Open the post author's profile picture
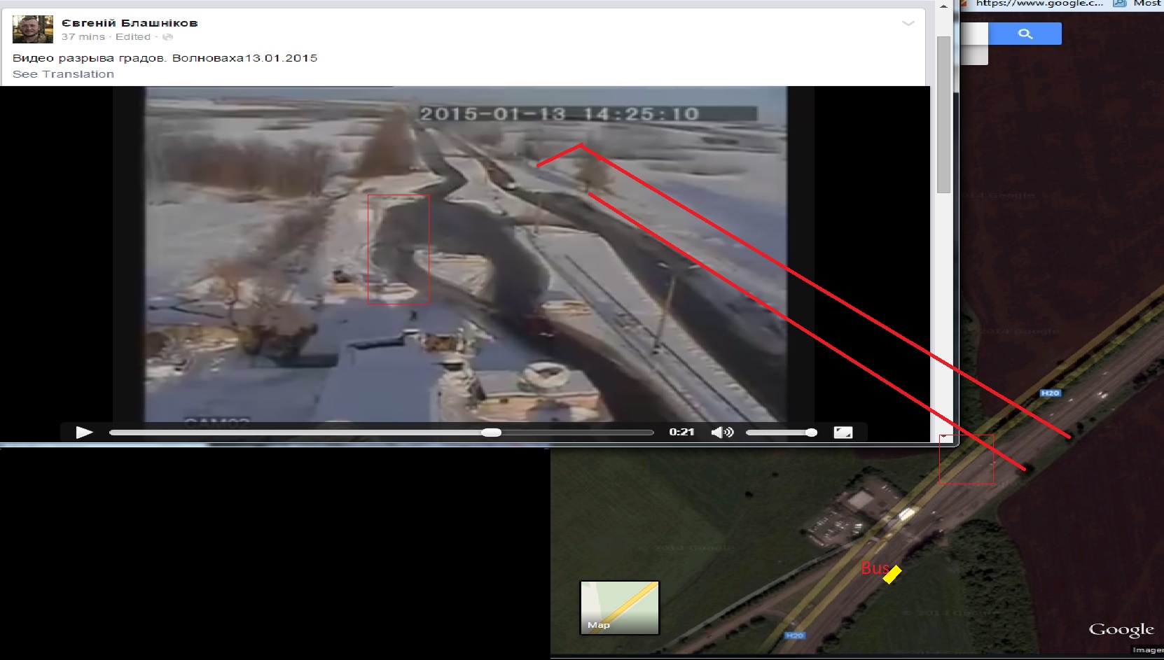Image resolution: width=1164 pixels, height=660 pixels. (x=32, y=29)
